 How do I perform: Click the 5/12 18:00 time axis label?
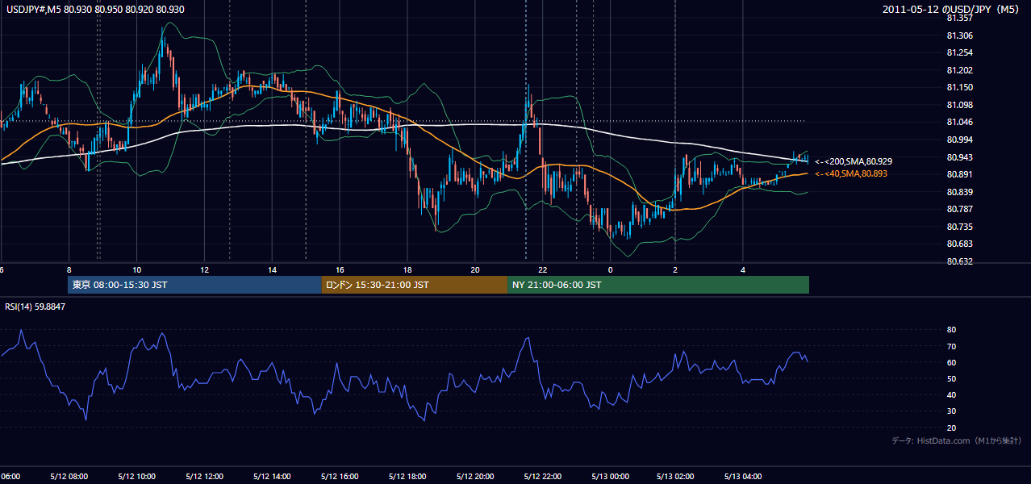[407, 476]
